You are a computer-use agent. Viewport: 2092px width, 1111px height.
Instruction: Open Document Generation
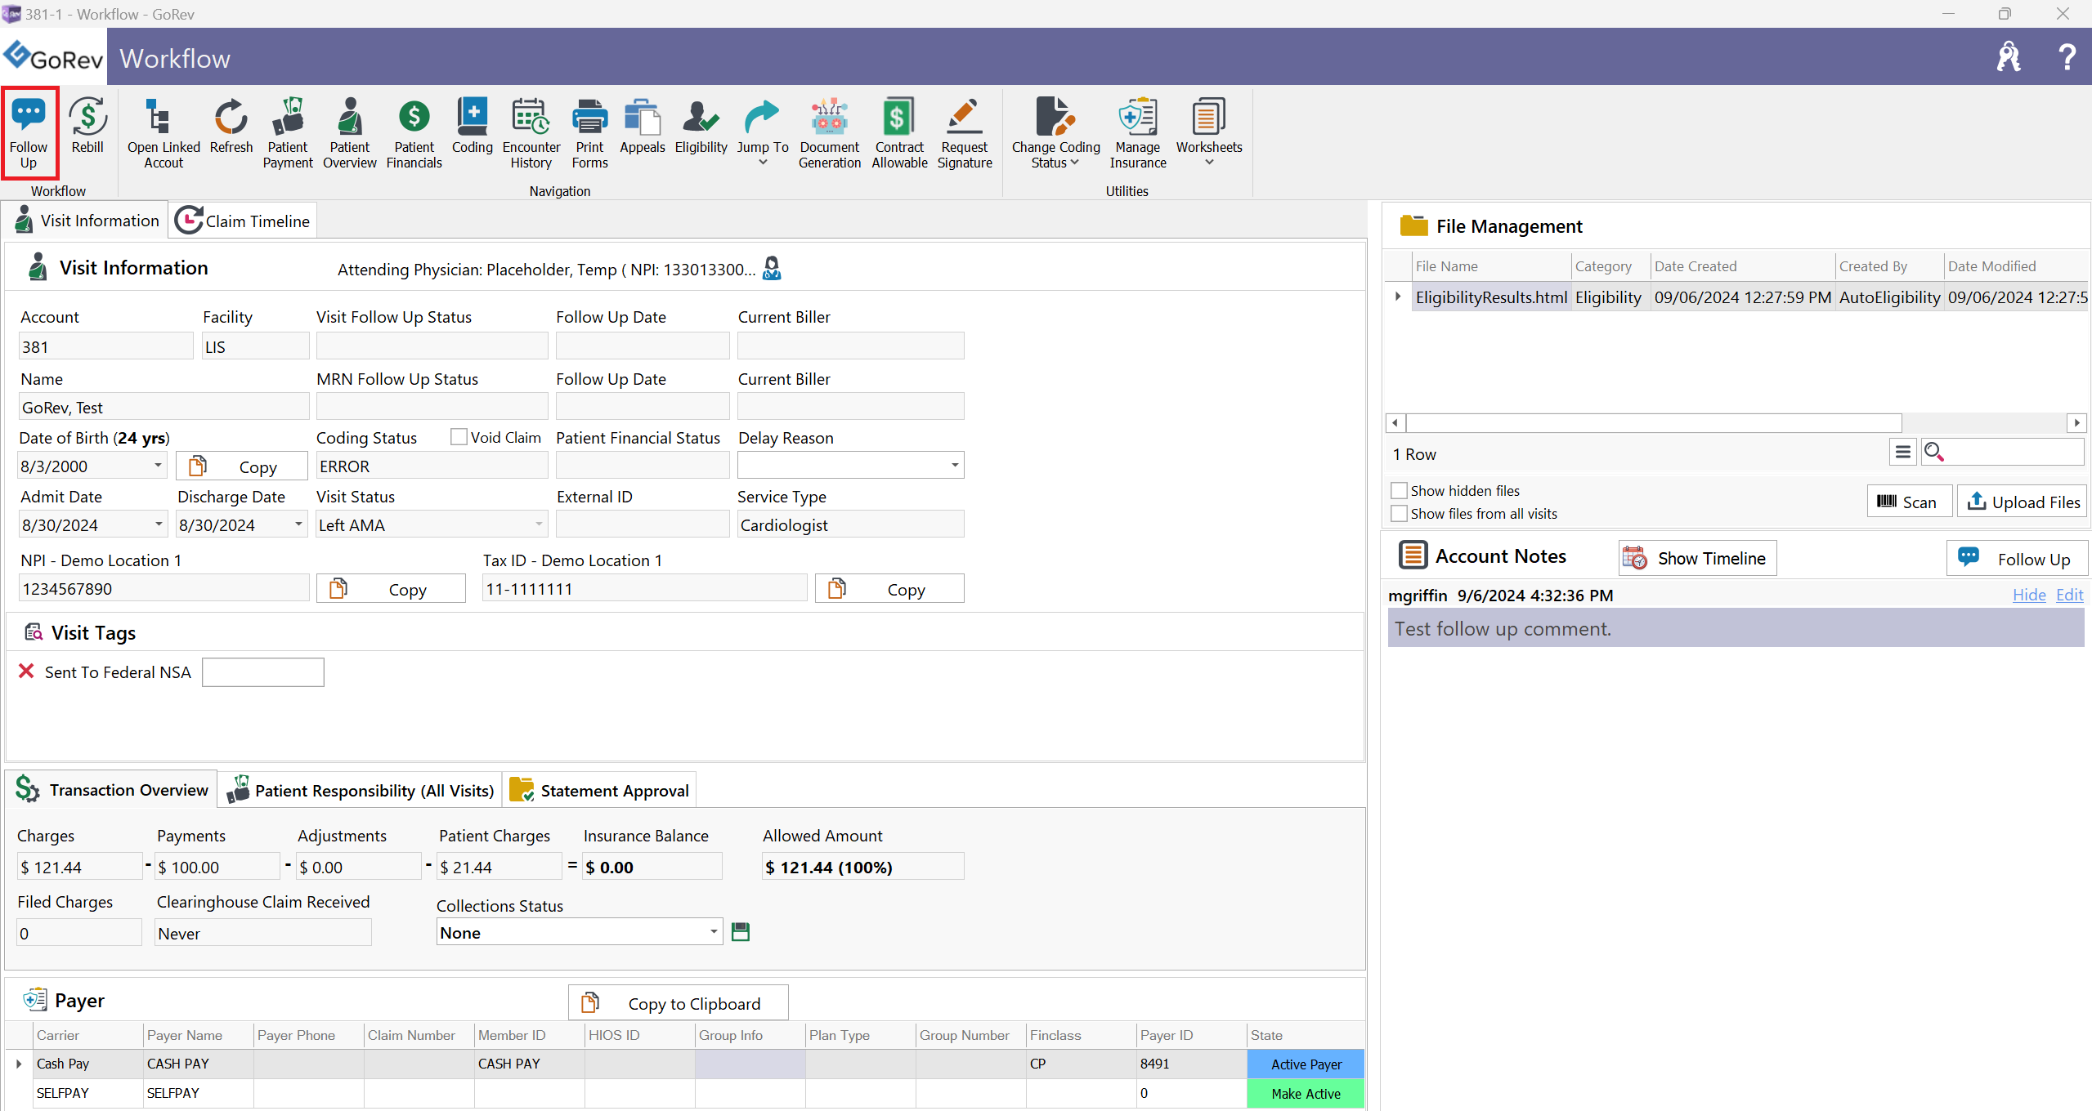830,133
